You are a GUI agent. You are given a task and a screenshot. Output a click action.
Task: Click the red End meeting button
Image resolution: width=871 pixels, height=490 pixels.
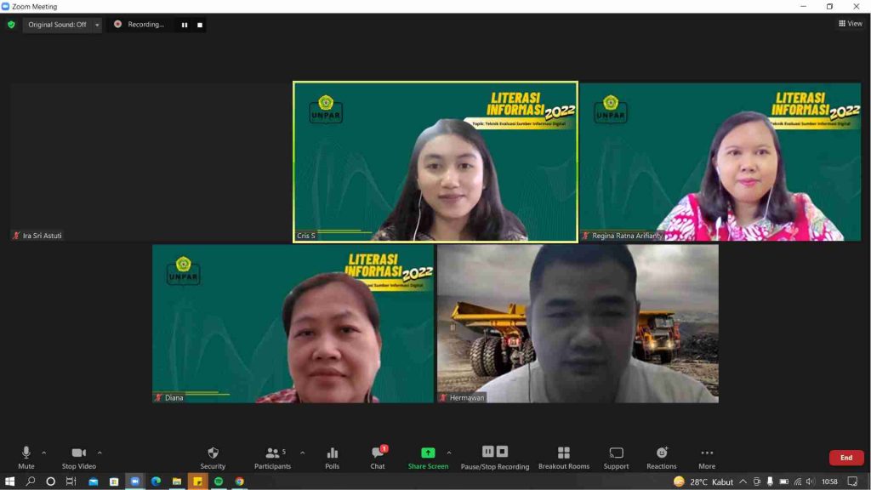click(x=845, y=458)
